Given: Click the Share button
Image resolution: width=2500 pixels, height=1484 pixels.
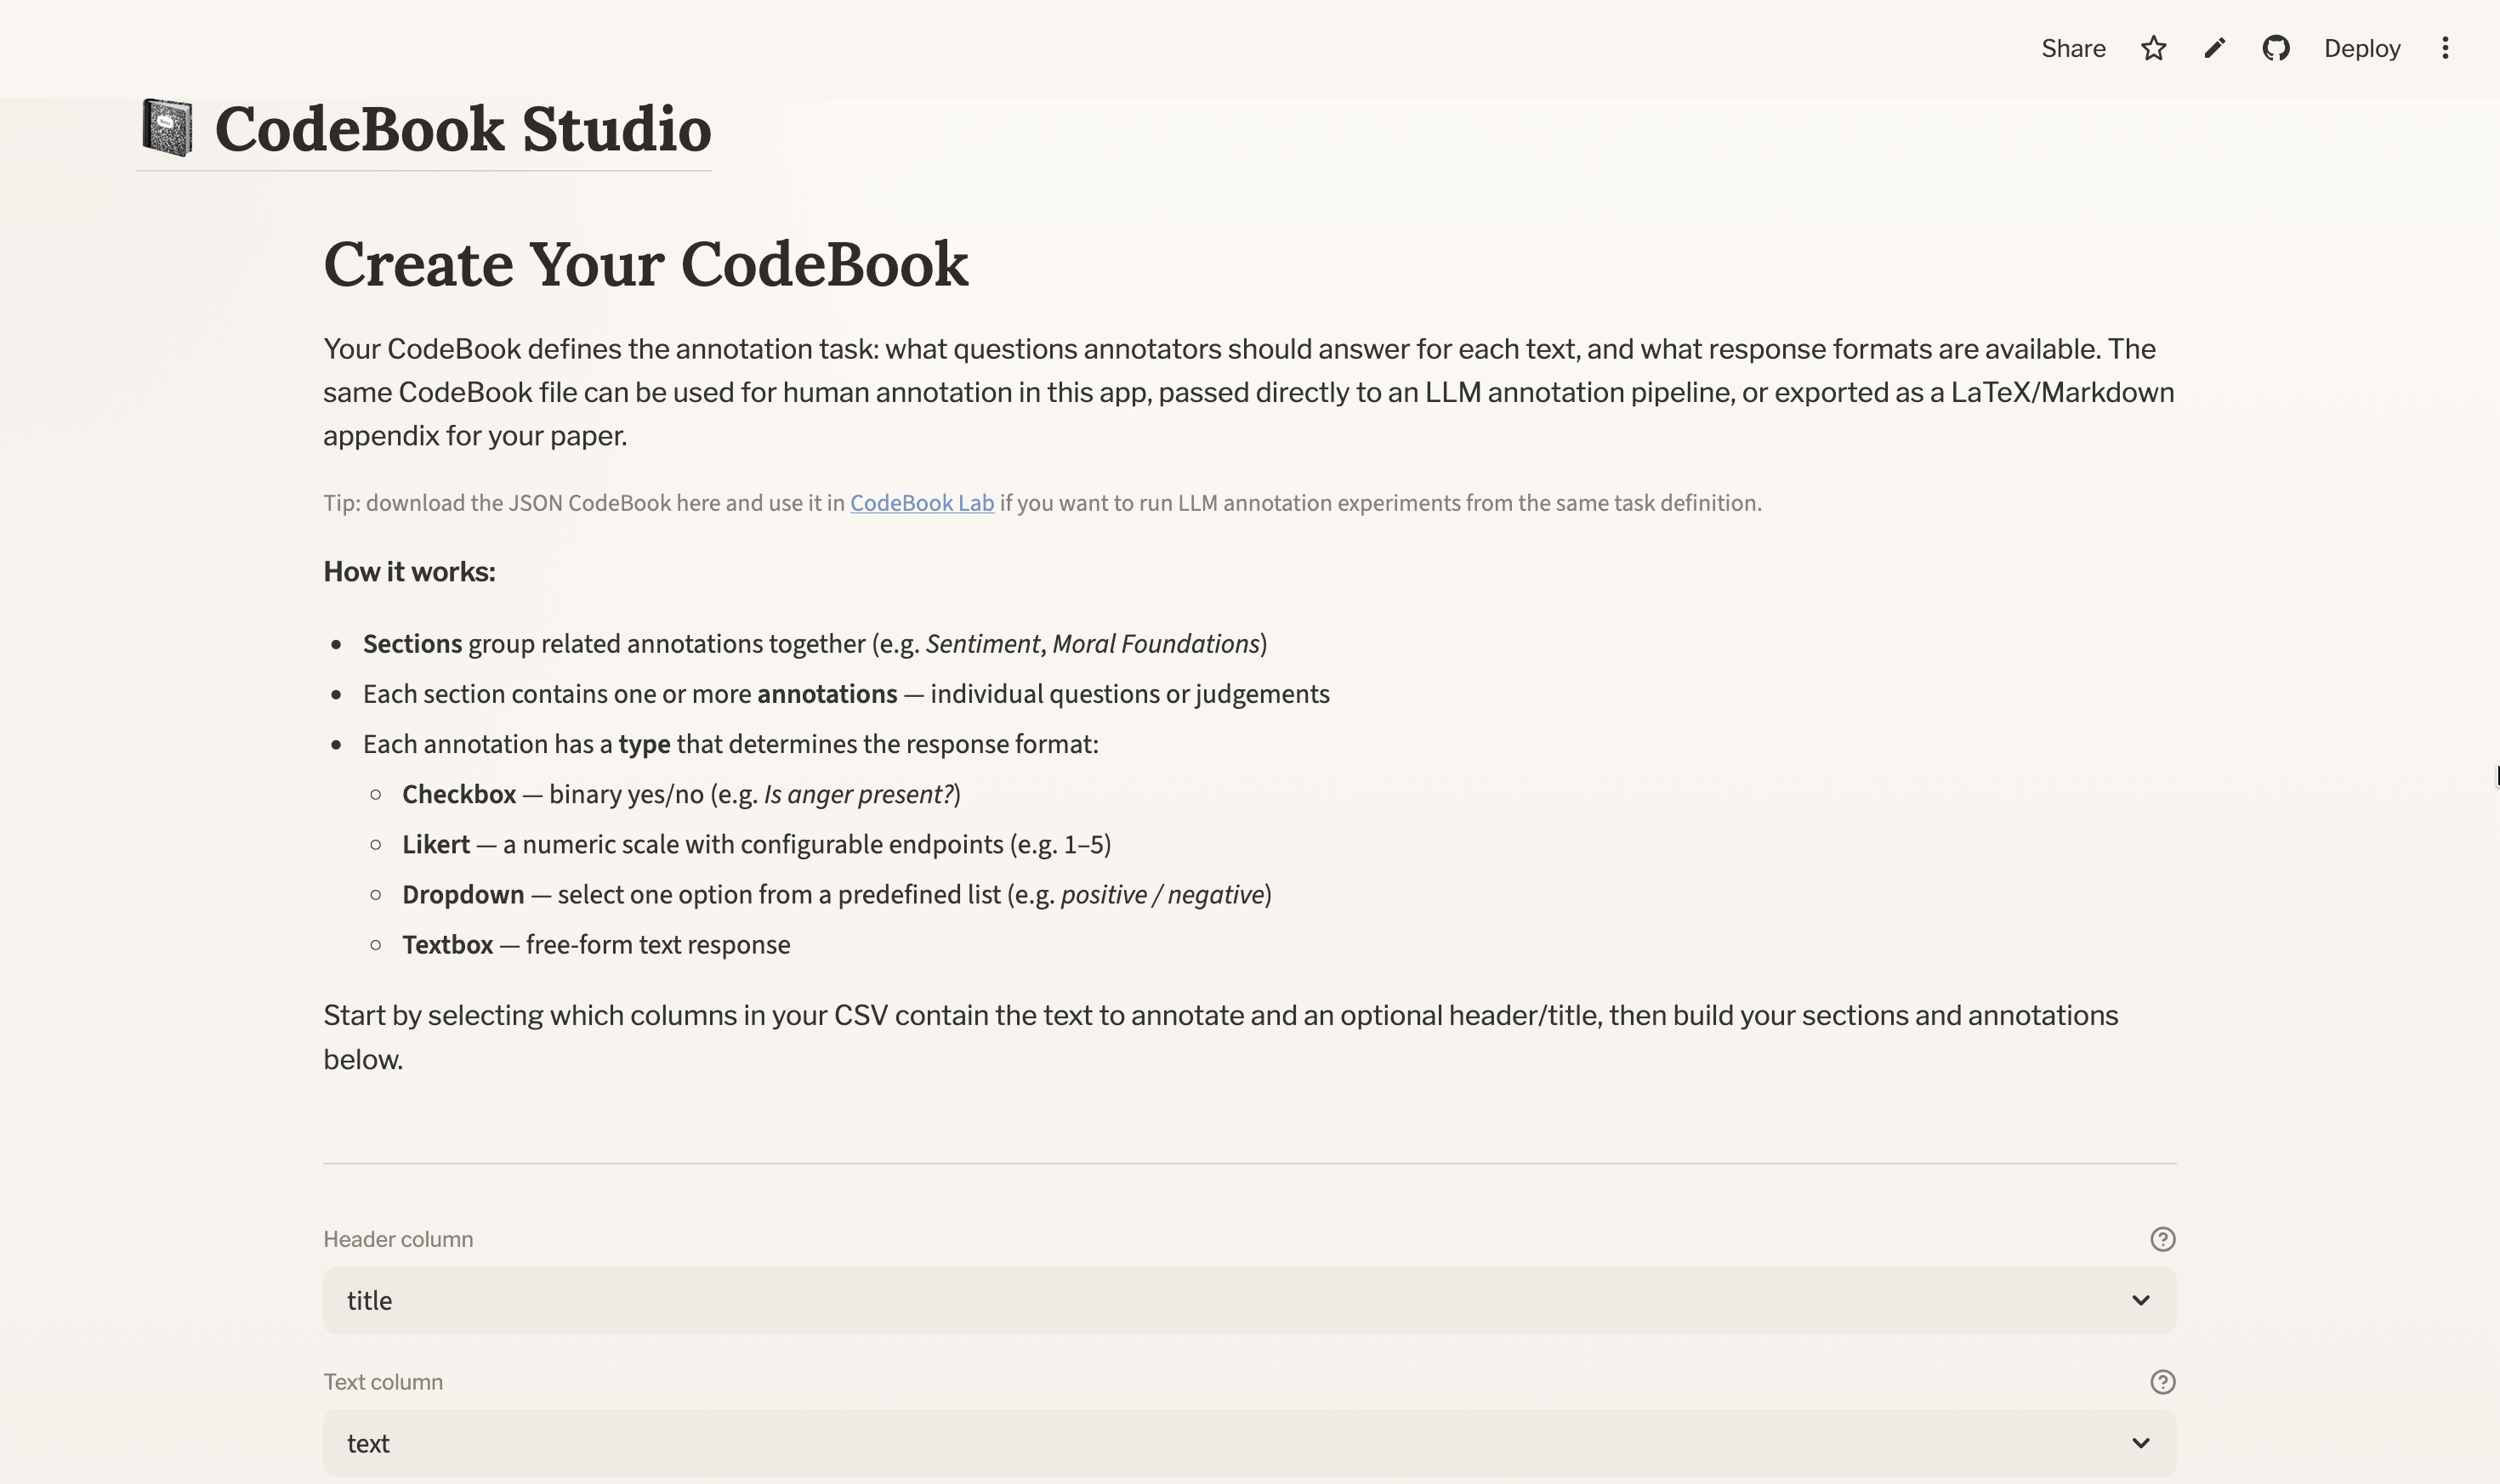Looking at the screenshot, I should pyautogui.click(x=2073, y=48).
